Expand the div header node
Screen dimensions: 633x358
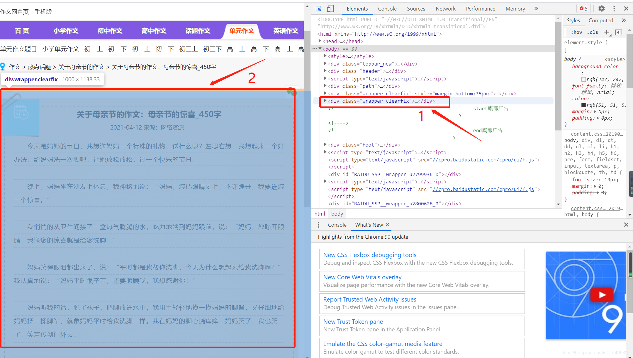[325, 71]
